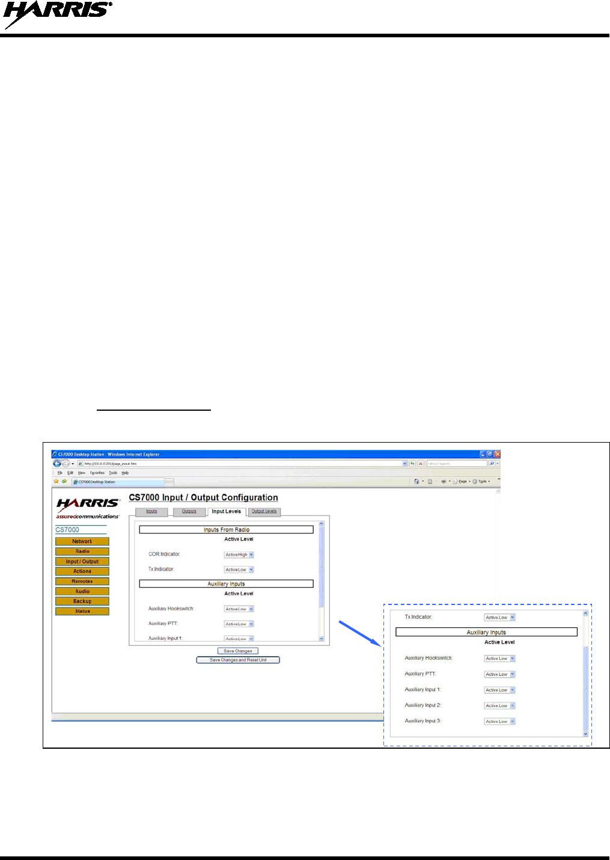Screen dimensions: 610x860
Task: Open the Help menu
Action: pos(125,473)
